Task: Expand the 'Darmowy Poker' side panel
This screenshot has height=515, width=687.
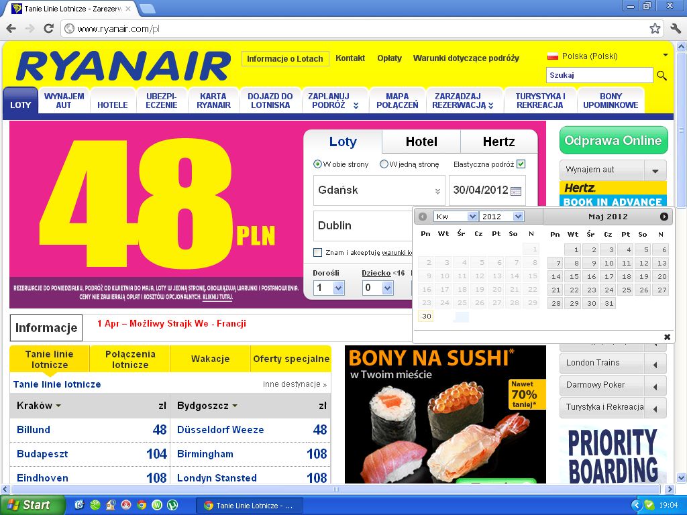Action: point(613,385)
